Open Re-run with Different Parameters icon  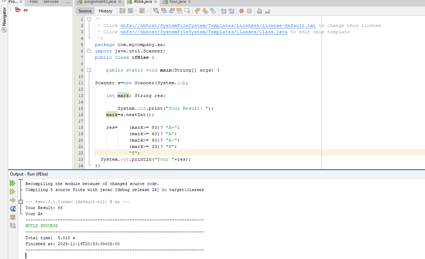(x=13, y=191)
